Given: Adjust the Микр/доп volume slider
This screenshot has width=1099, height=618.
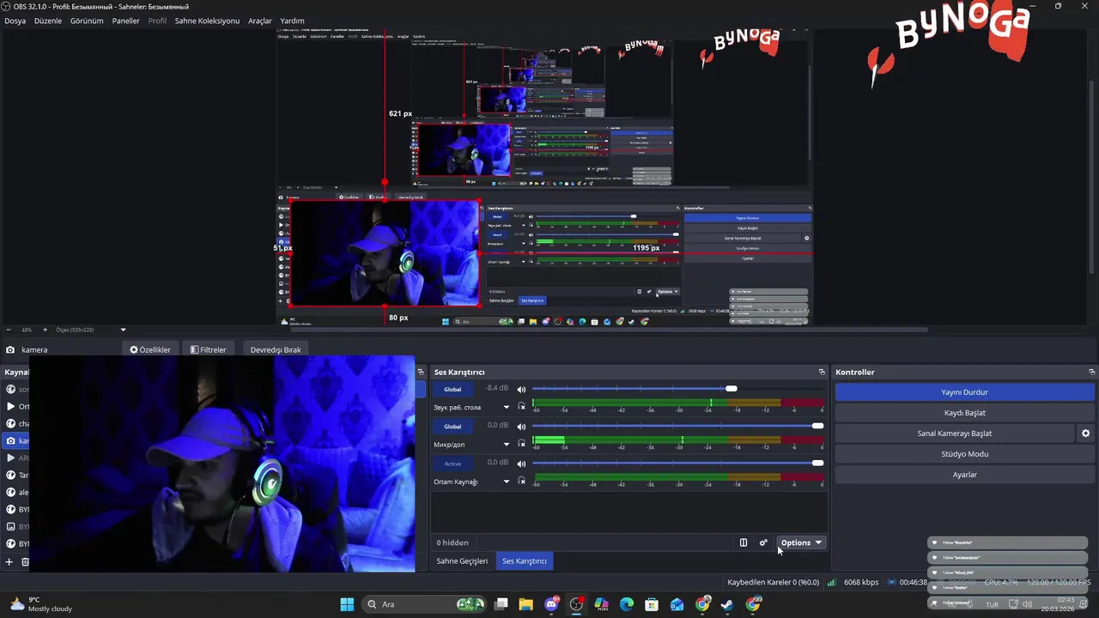Looking at the screenshot, I should pos(678,426).
